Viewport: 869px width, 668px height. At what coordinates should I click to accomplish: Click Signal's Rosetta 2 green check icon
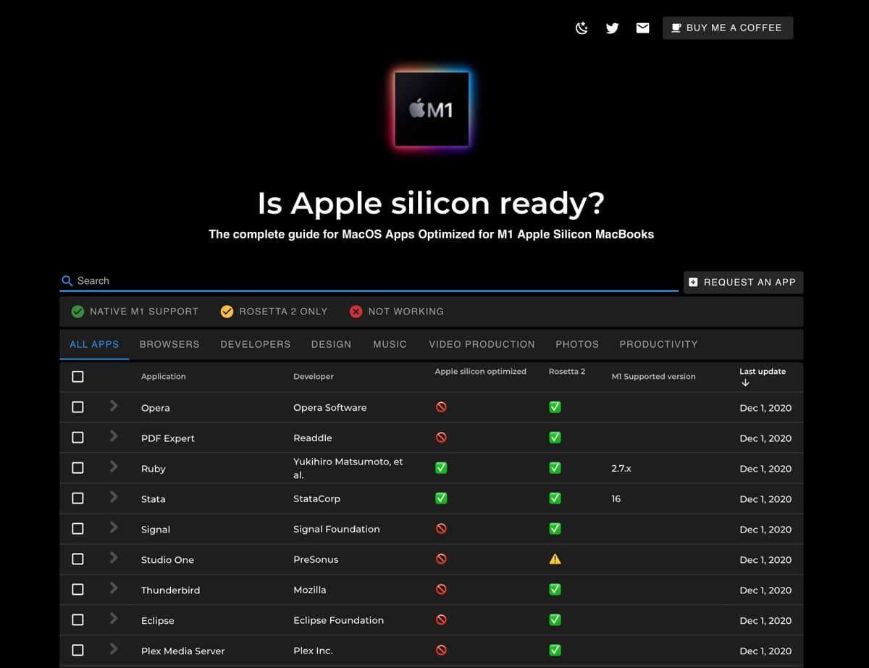[555, 529]
